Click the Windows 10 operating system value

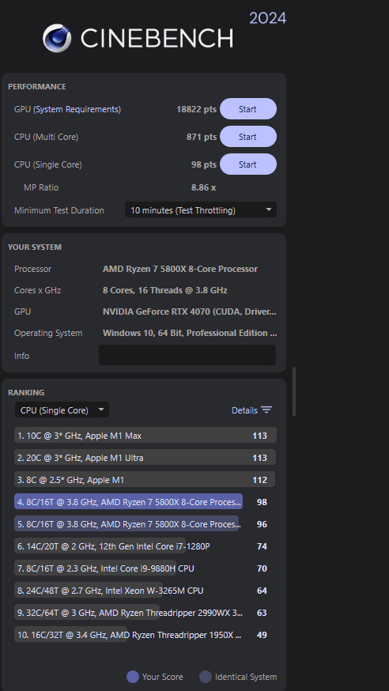coord(190,333)
